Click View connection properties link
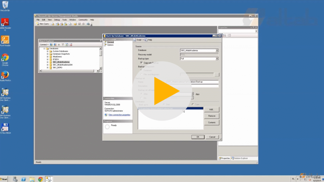The height and width of the screenshot is (182, 324). [x=119, y=115]
